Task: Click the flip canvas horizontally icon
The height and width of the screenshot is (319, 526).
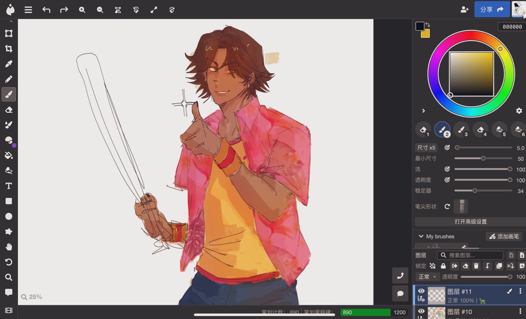Action: (x=117, y=10)
